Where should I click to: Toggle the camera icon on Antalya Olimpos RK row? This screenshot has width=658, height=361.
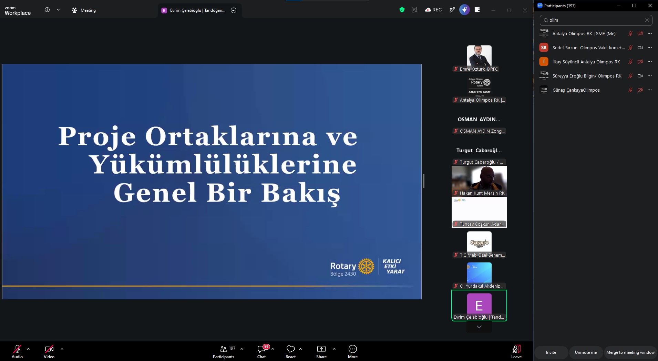pyautogui.click(x=640, y=33)
